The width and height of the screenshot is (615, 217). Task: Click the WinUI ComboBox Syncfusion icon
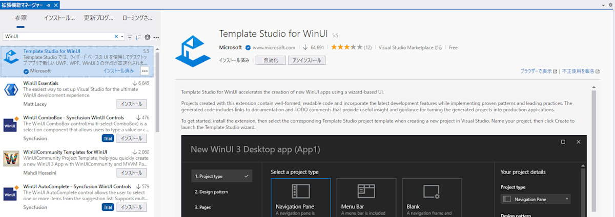pyautogui.click(x=11, y=125)
